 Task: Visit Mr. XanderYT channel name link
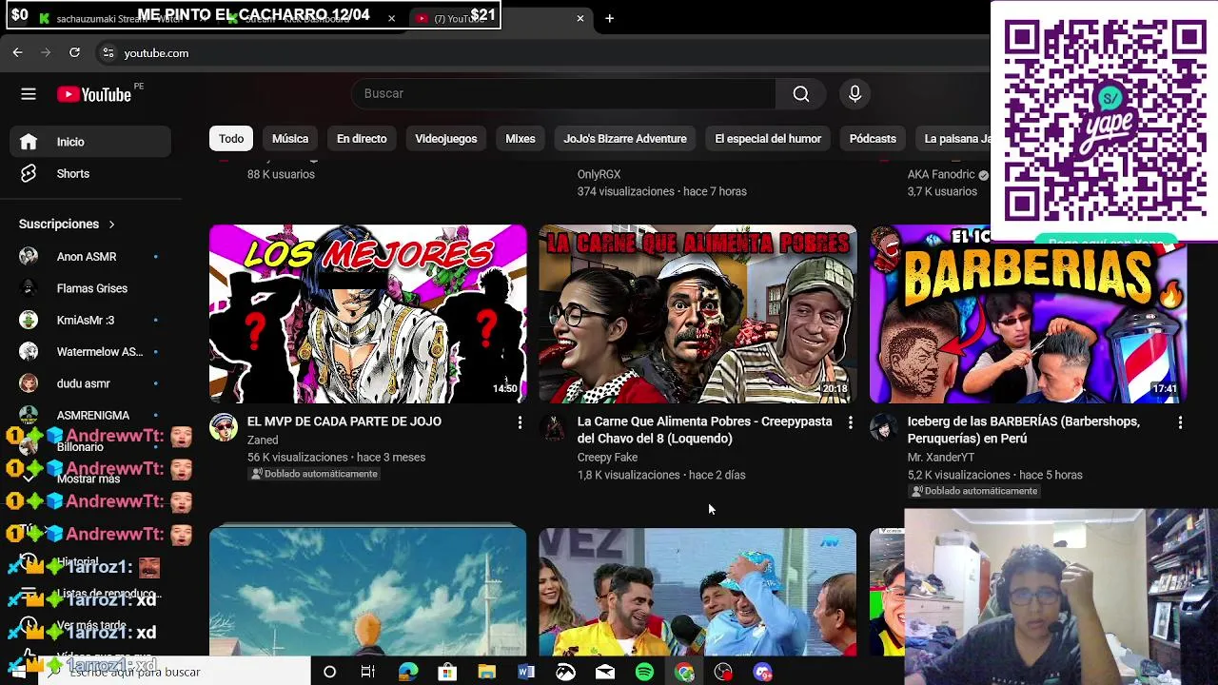(941, 458)
